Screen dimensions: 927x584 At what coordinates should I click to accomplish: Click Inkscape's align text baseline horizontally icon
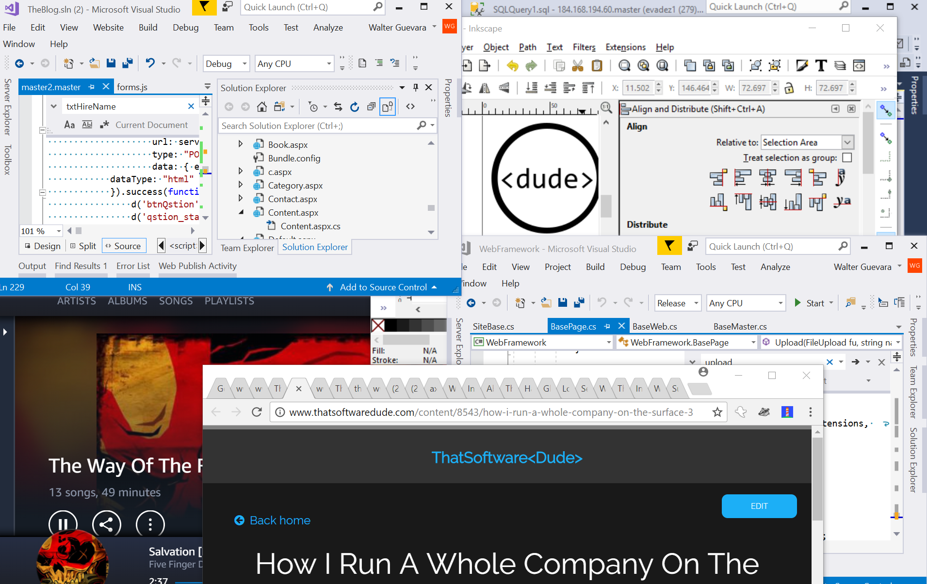(x=842, y=202)
